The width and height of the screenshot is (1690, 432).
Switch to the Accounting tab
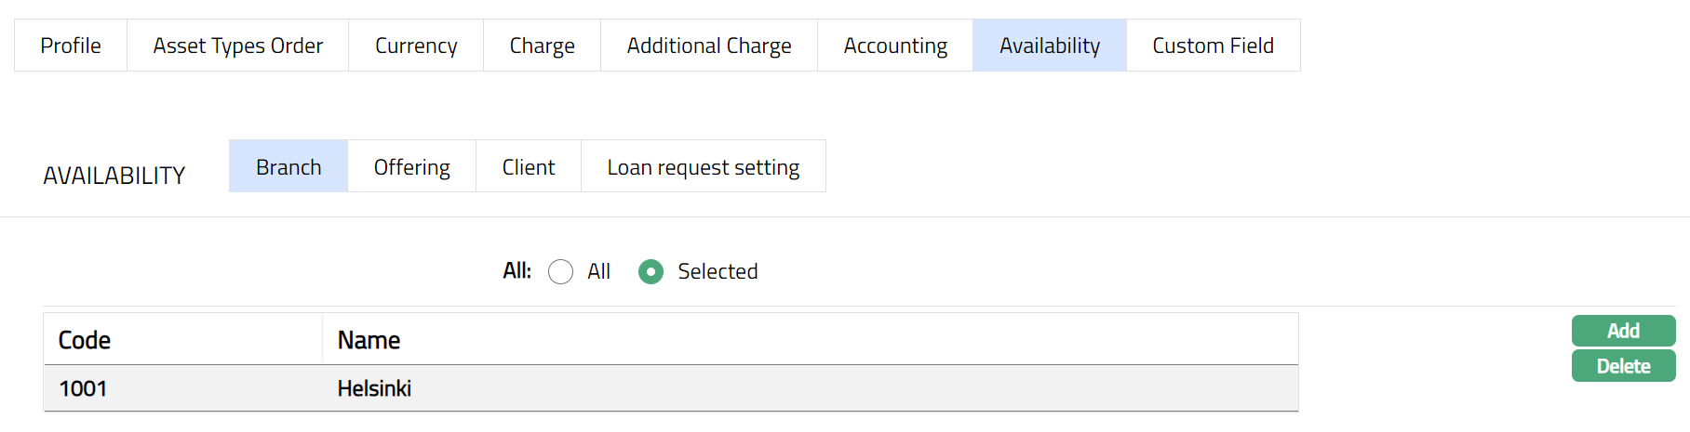pos(895,46)
